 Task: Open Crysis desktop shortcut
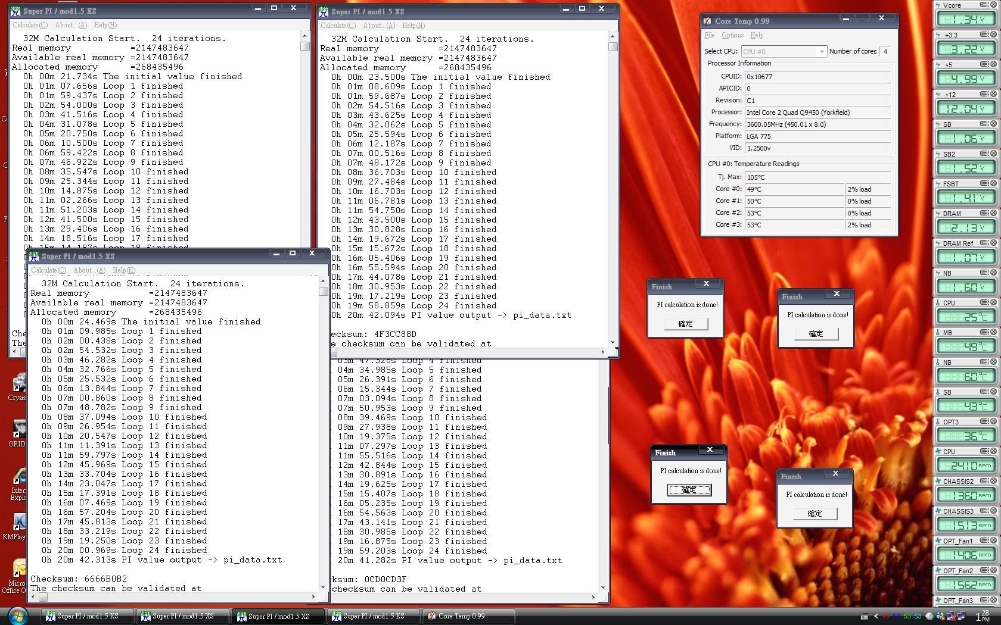(17, 387)
